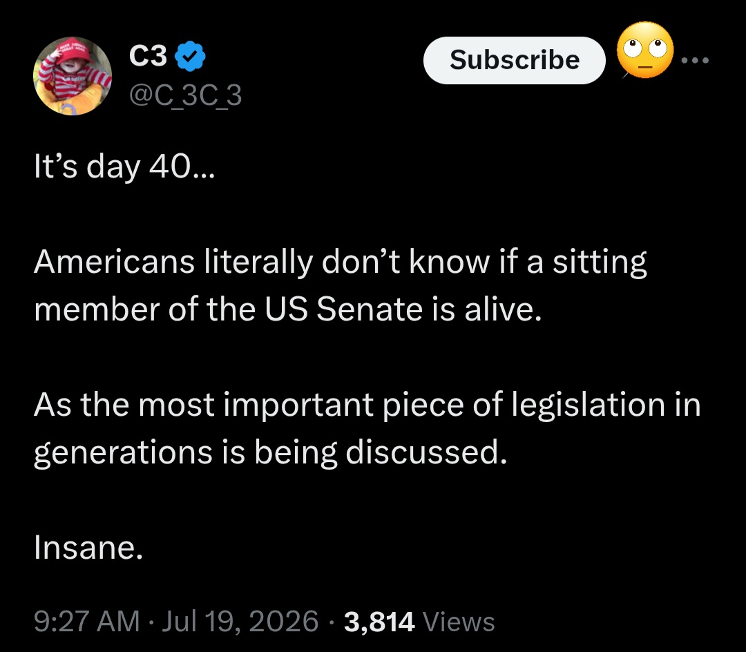Viewport: 746px width, 652px height.
Task: Click the C3 display name
Action: pos(148,56)
